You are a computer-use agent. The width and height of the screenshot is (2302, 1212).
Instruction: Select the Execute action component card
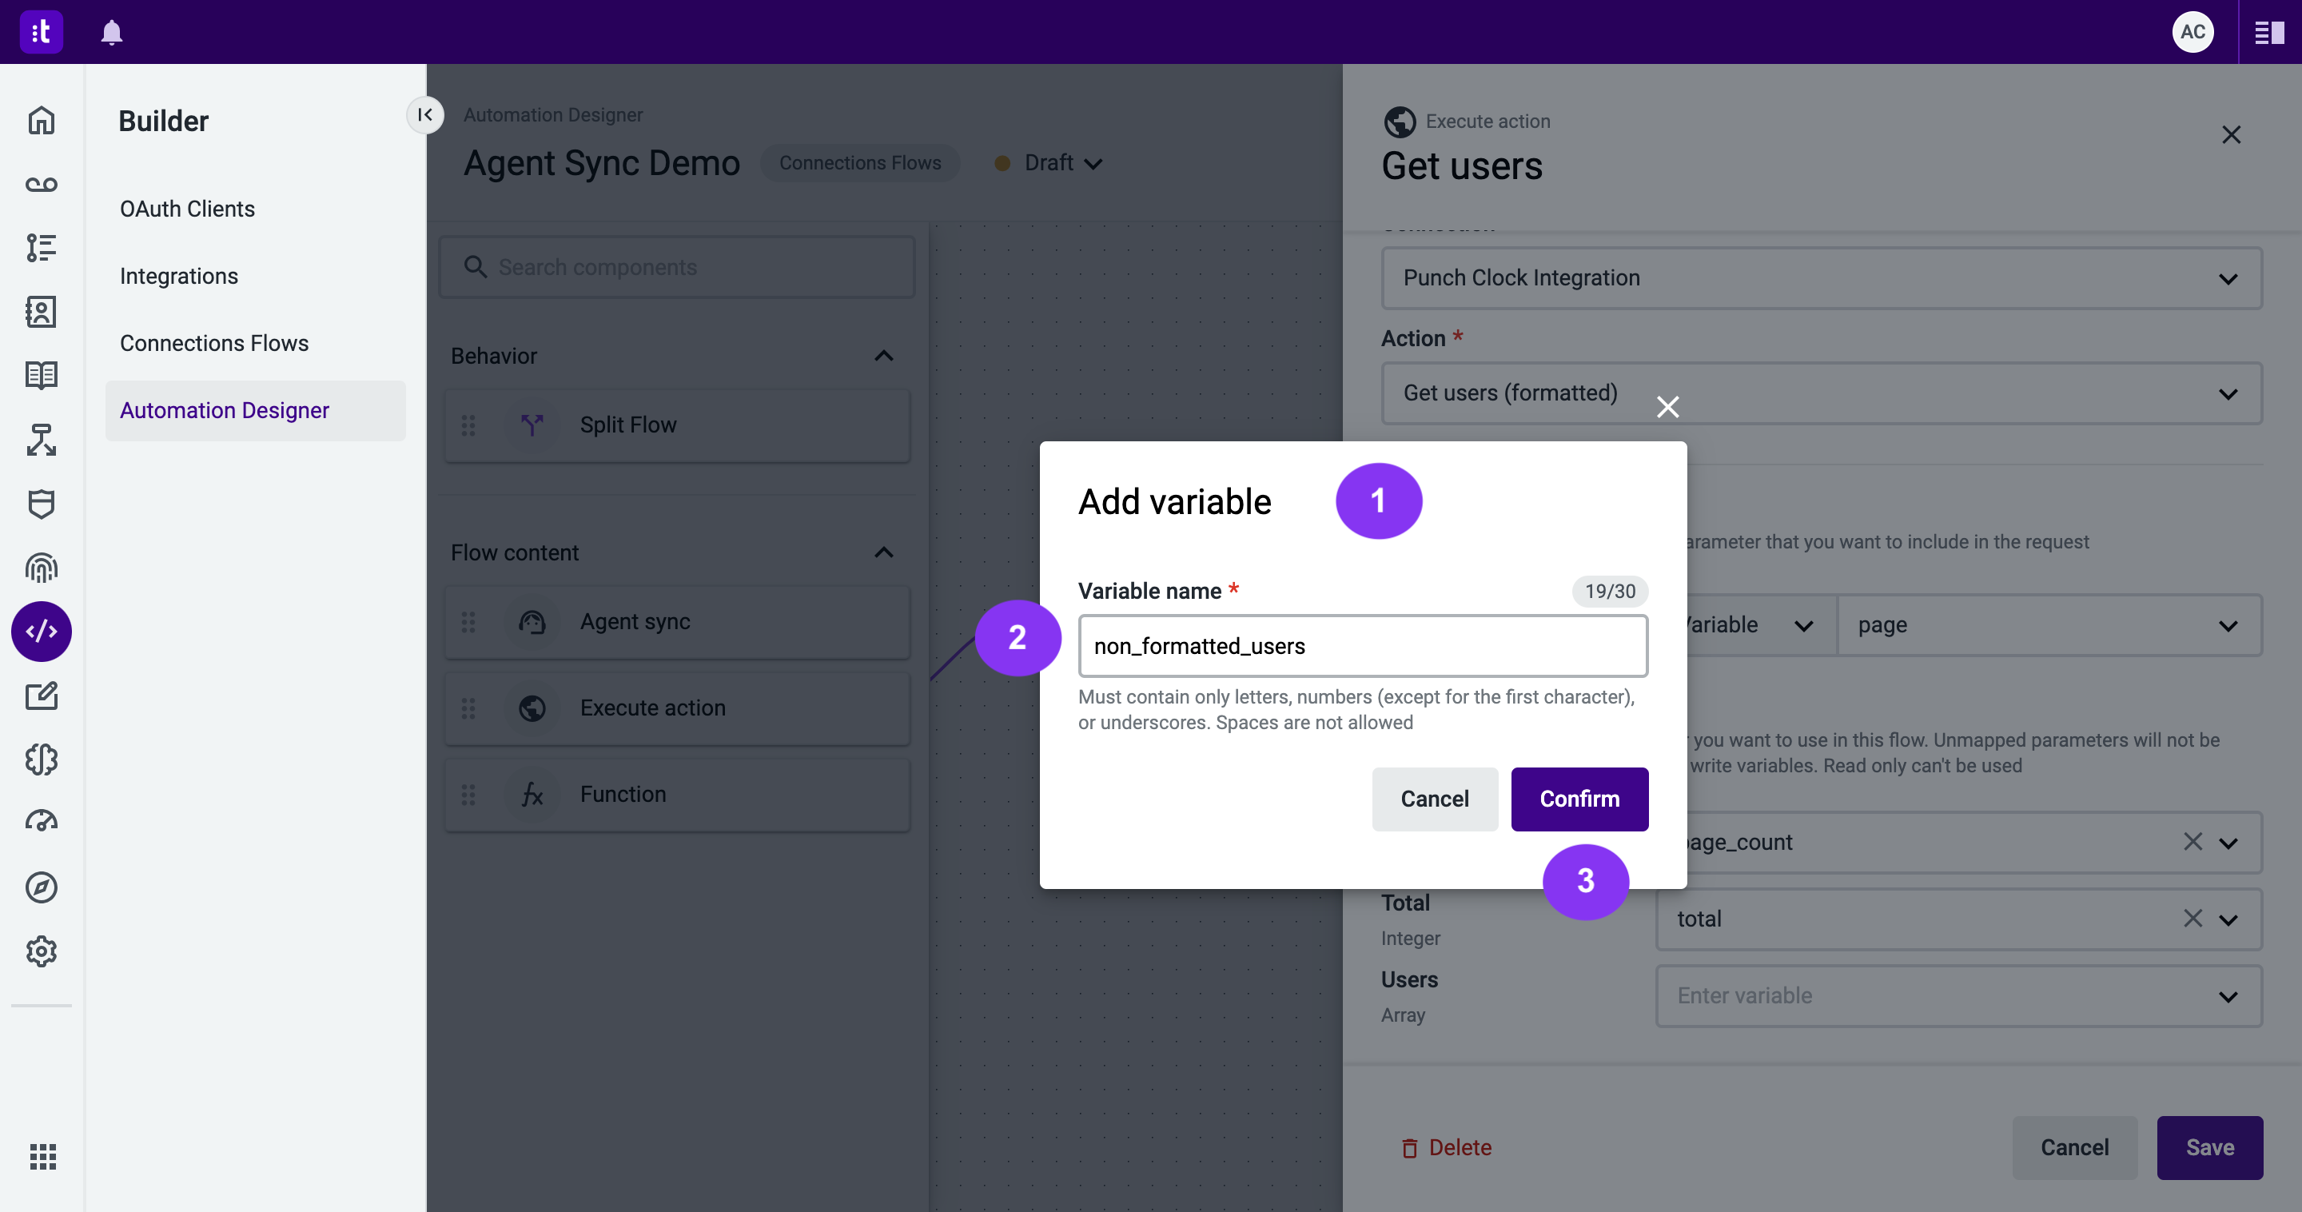click(x=677, y=708)
